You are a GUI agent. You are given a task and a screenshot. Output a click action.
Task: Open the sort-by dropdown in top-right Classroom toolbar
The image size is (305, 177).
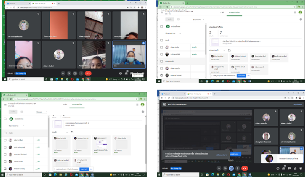pos(198,19)
